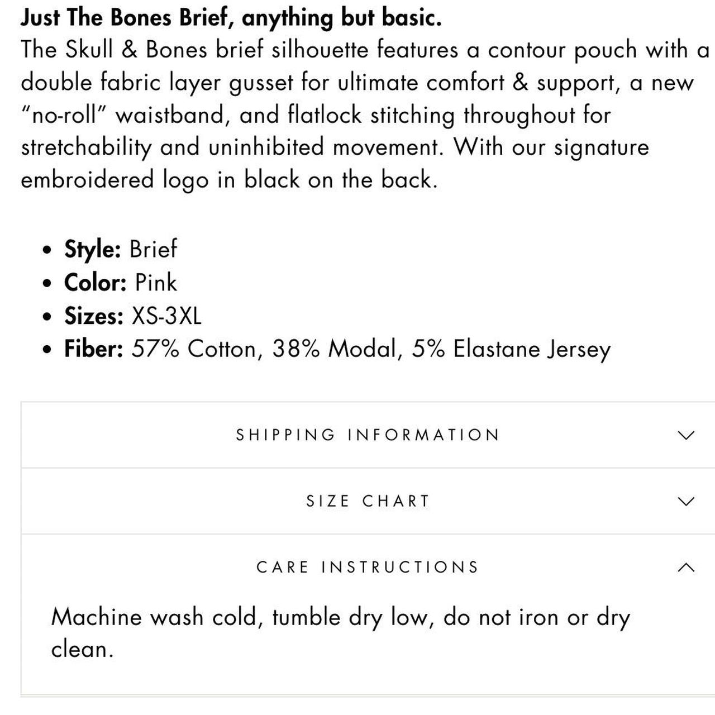Click the Skull & Bones description paragraph
Viewport: 715px width, 715px height.
(365, 115)
